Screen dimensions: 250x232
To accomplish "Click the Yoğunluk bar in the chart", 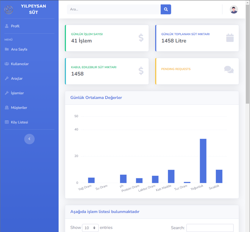I will pos(203,161).
